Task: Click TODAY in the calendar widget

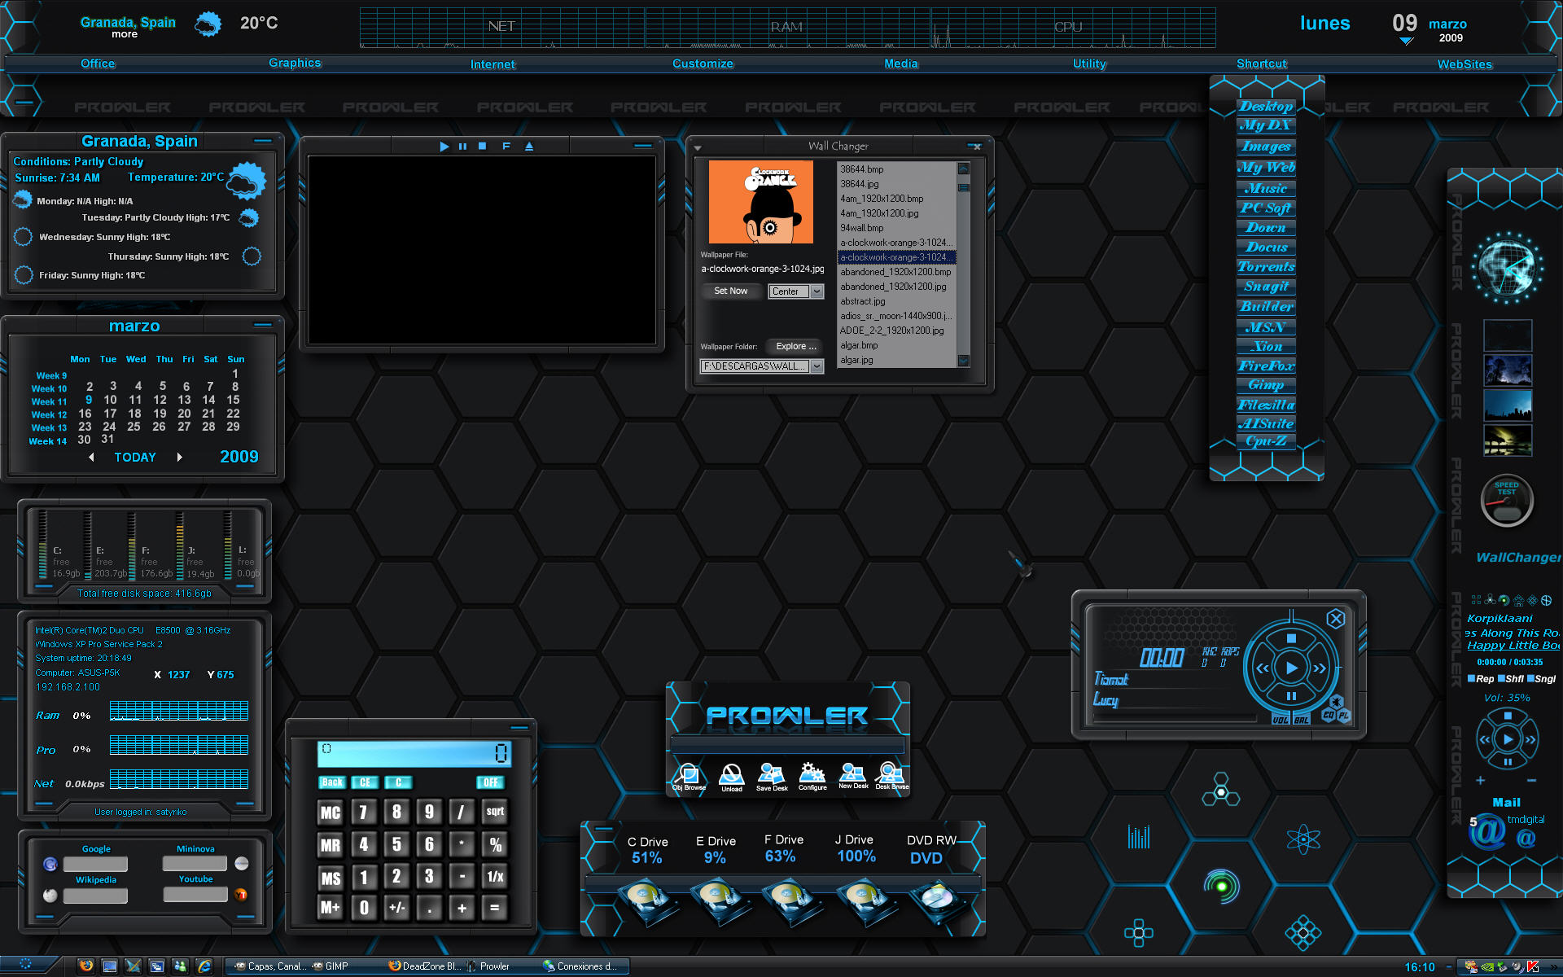Action: click(135, 458)
